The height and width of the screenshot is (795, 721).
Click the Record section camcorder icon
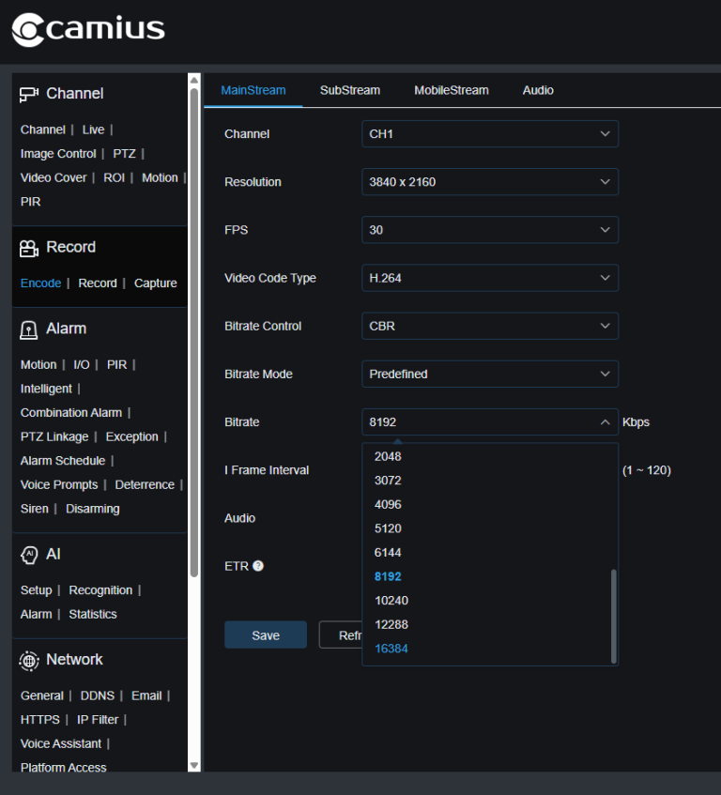[29, 248]
